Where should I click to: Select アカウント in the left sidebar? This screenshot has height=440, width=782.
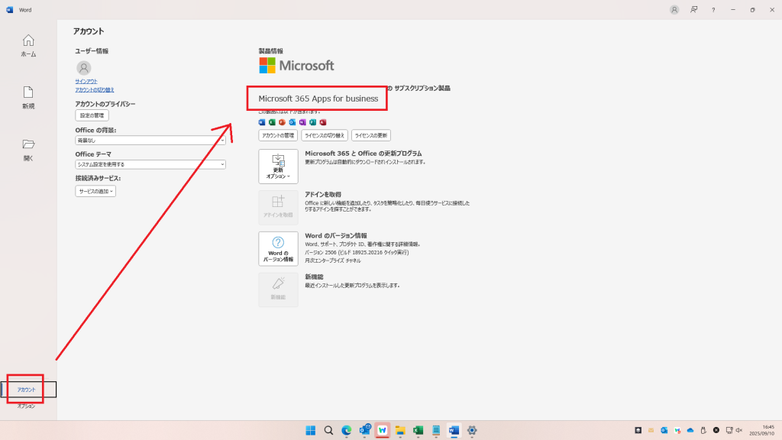(28, 390)
